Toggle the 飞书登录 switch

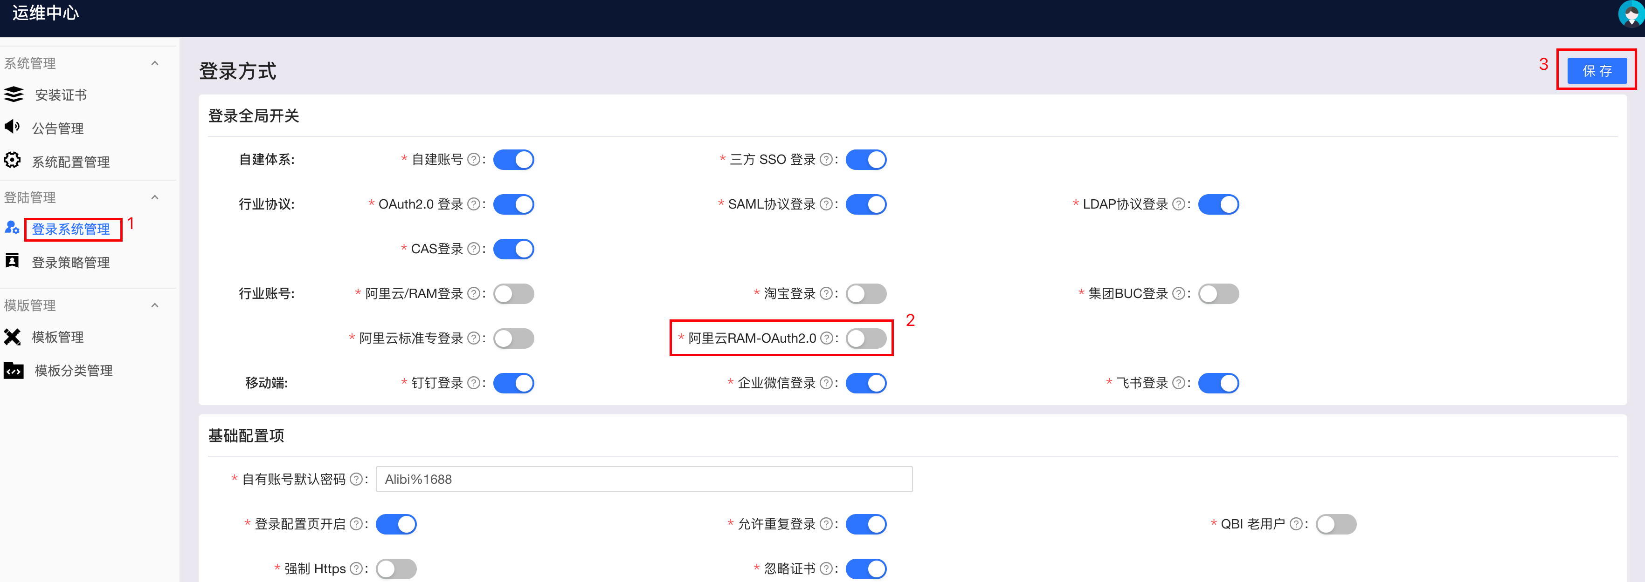1218,382
